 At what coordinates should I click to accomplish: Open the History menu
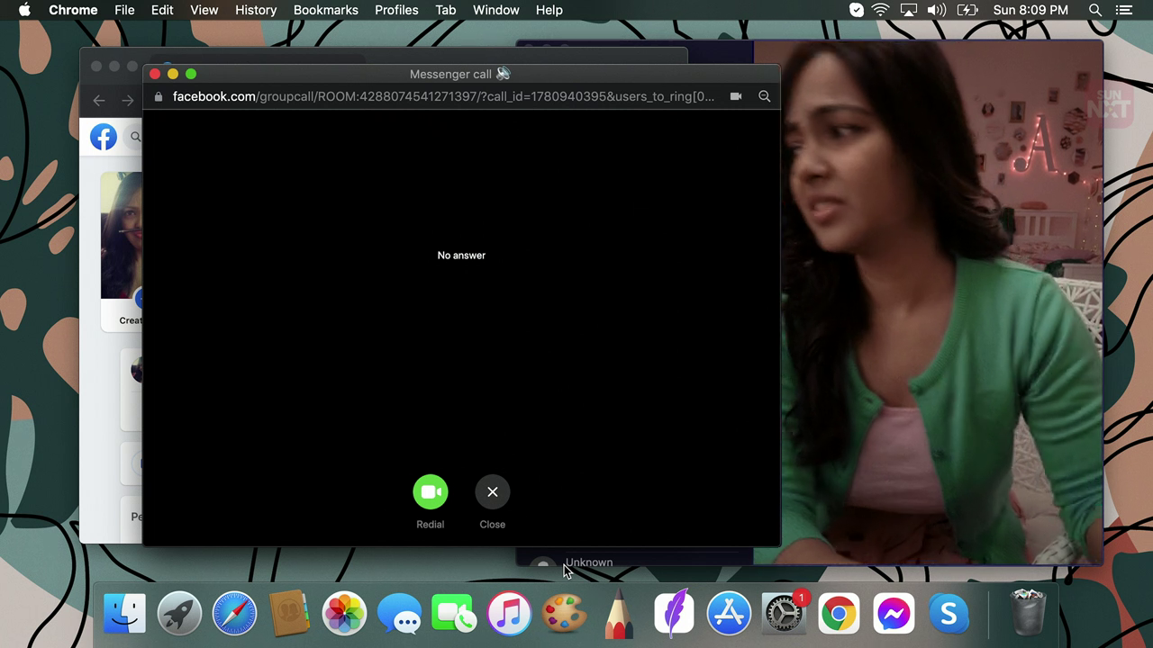(256, 10)
